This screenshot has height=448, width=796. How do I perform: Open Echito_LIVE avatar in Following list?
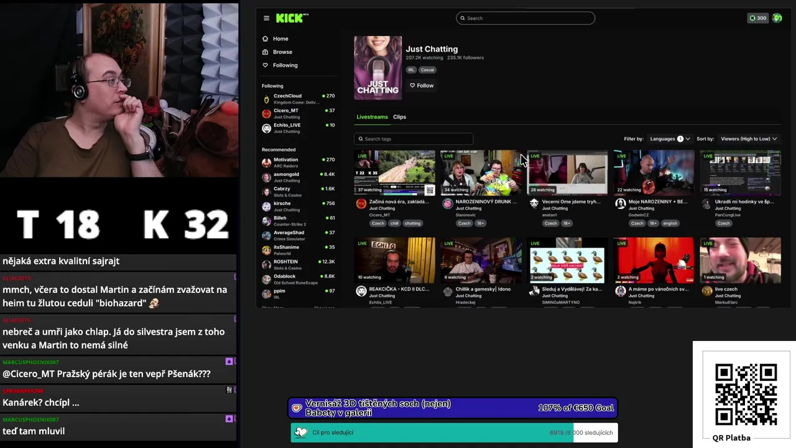coord(266,128)
